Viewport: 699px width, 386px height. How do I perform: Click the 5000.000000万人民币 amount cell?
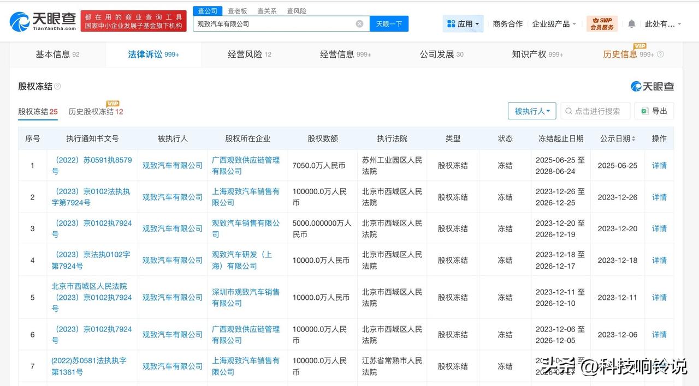pos(322,228)
